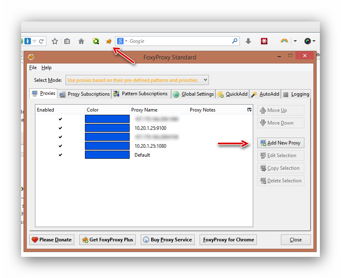The width and height of the screenshot is (341, 278).
Task: Close the FoxyProxy dialog with Close button
Action: tap(295, 240)
